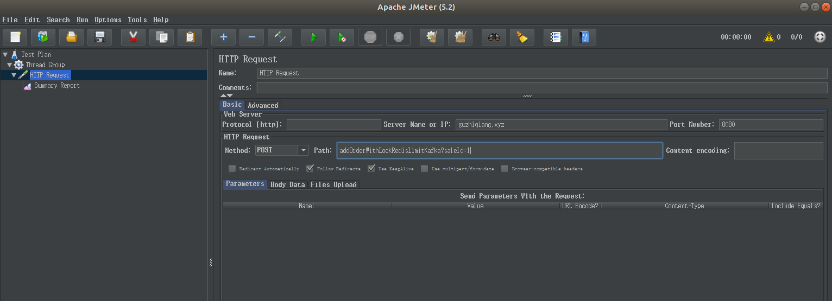
Task: Collapse the Test Plan tree arrow
Action: point(5,54)
